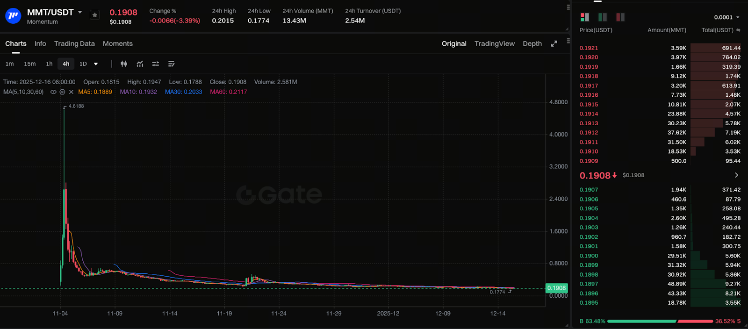This screenshot has height=329, width=748.
Task: Select the 0.1921 ask price row
Action: pos(660,48)
